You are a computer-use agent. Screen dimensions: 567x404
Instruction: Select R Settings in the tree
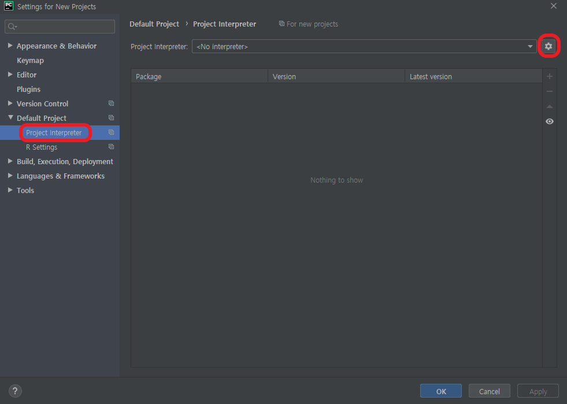[x=42, y=147]
